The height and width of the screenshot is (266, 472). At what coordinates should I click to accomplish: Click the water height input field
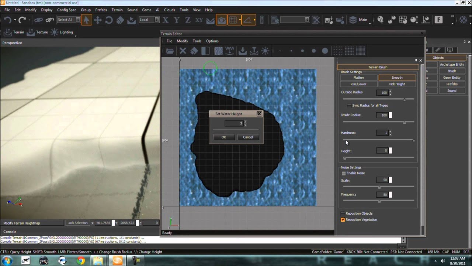[x=233, y=123]
